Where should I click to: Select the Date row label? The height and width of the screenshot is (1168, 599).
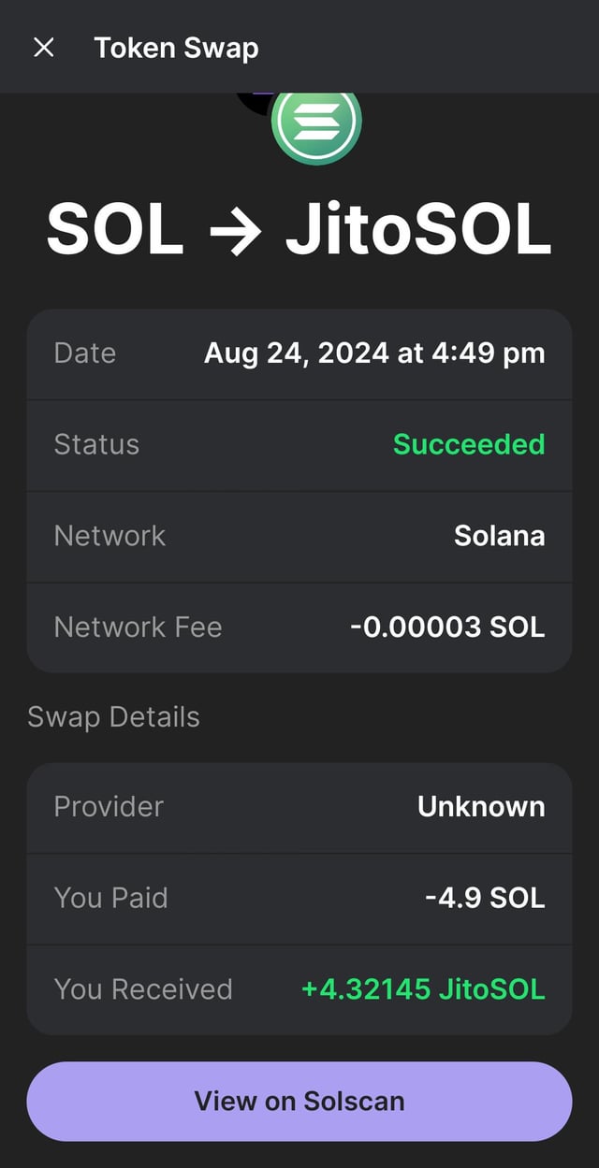pyautogui.click(x=85, y=353)
